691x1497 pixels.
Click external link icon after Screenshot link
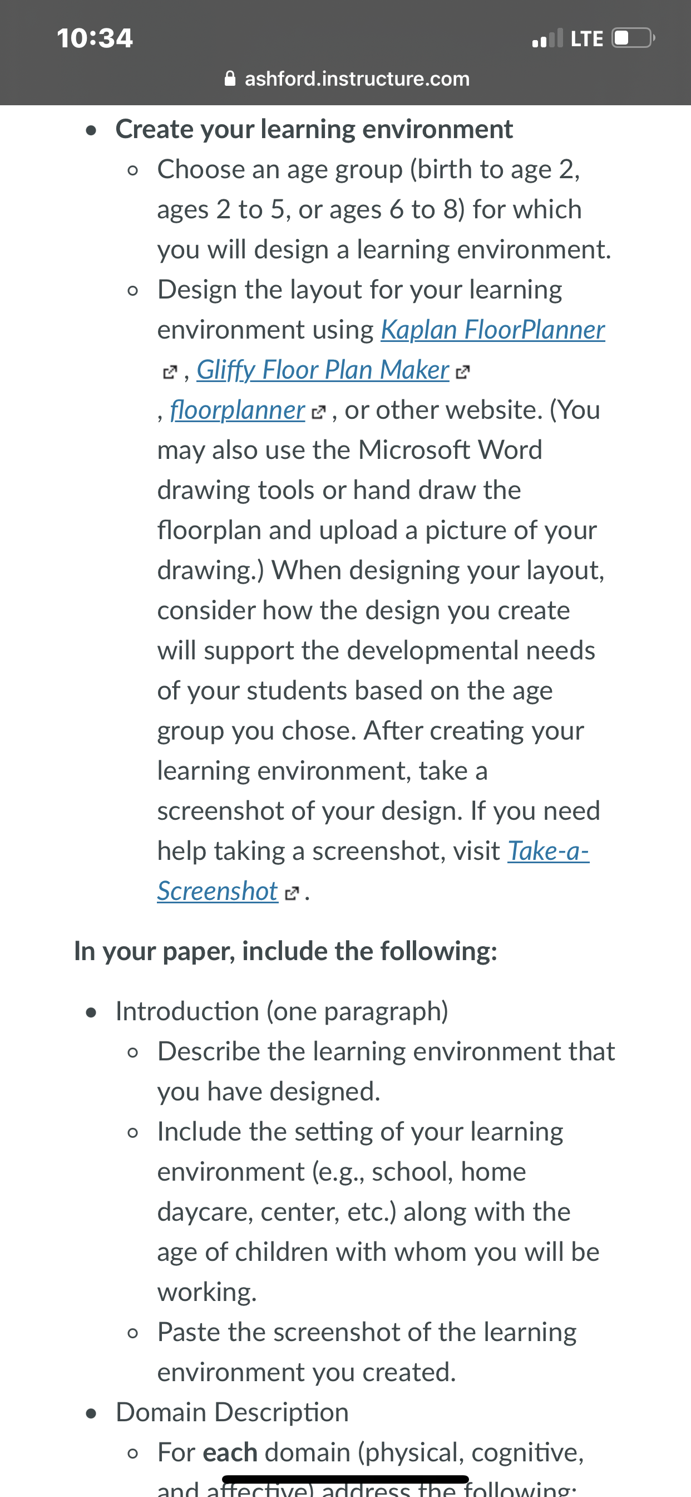292,893
